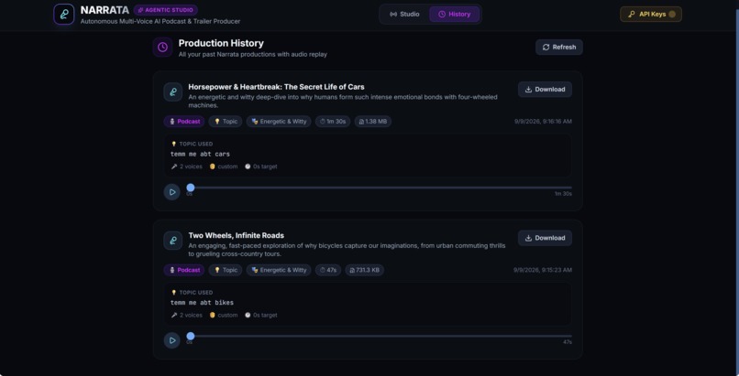Click the Podcast tag on the cars episode
Screen dimensions: 739x376
184,122
